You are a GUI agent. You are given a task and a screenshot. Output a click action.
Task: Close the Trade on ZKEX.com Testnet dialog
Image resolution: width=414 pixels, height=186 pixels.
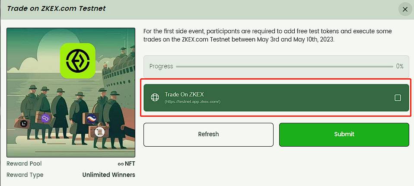pyautogui.click(x=405, y=9)
